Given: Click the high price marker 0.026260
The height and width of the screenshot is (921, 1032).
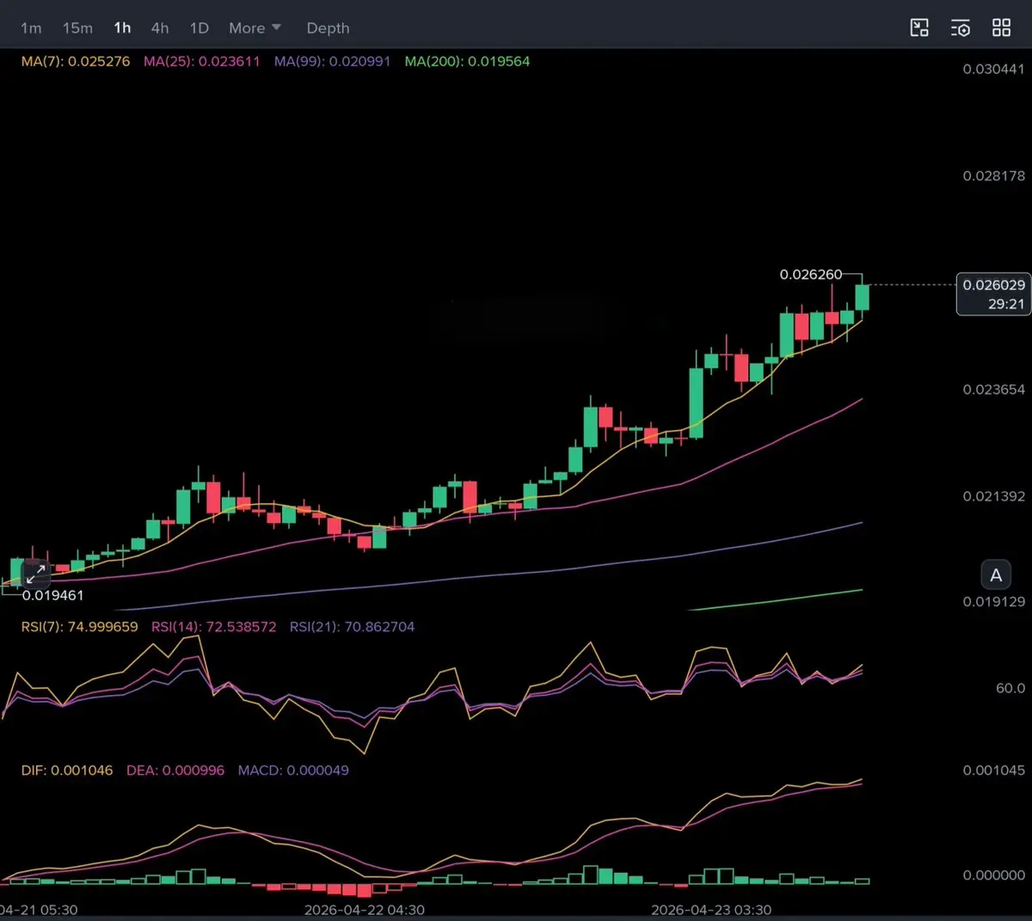Looking at the screenshot, I should tap(811, 274).
